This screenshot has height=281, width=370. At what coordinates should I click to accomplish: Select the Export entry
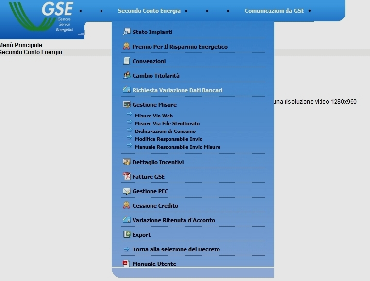click(141, 235)
